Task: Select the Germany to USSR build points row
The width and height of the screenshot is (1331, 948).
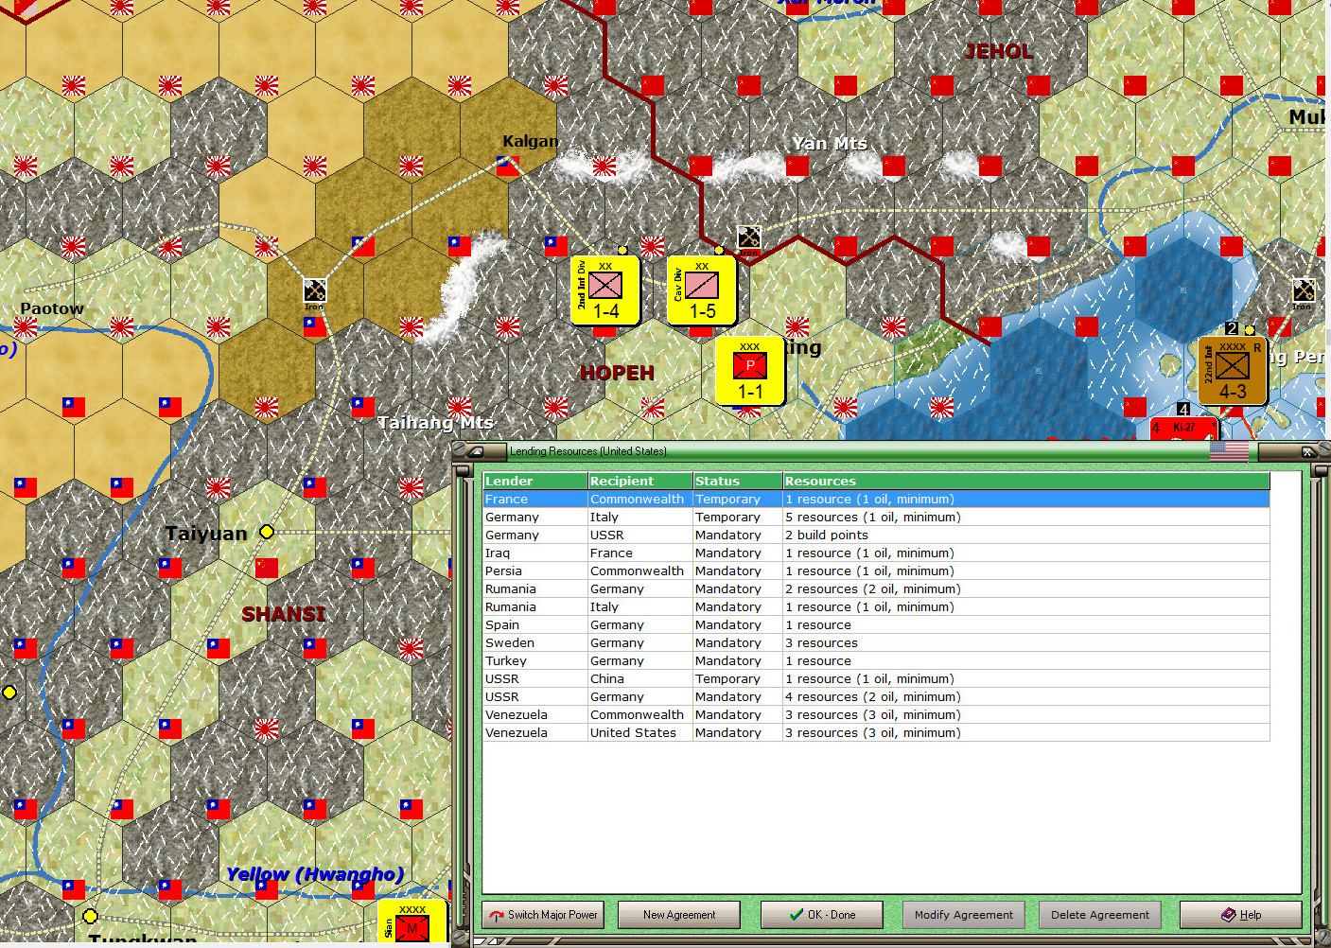Action: coord(876,535)
